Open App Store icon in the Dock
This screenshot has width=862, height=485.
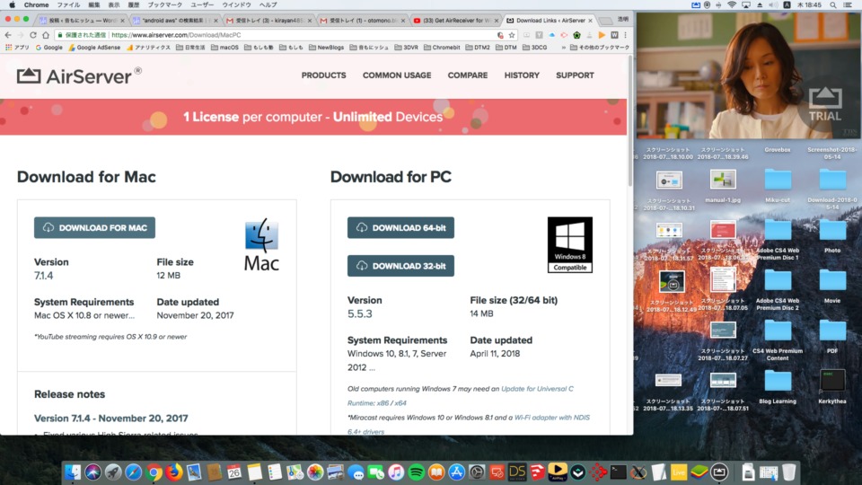[x=456, y=472]
